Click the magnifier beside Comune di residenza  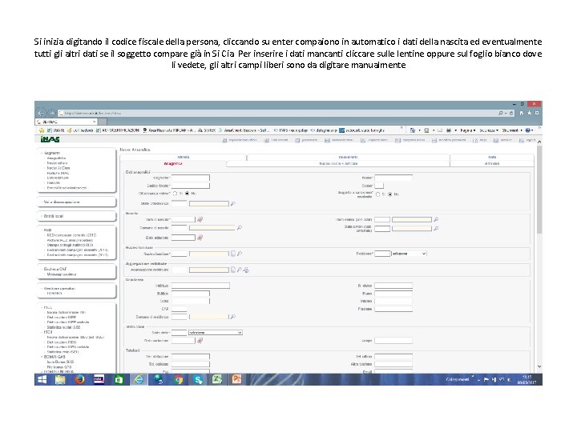point(233,317)
